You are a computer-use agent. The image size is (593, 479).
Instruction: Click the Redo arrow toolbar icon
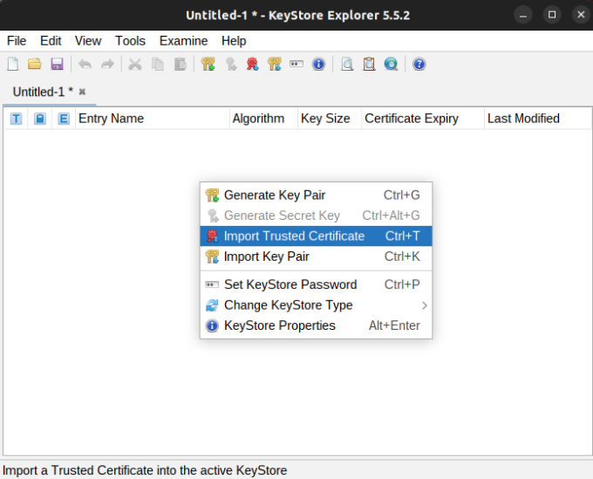(107, 64)
